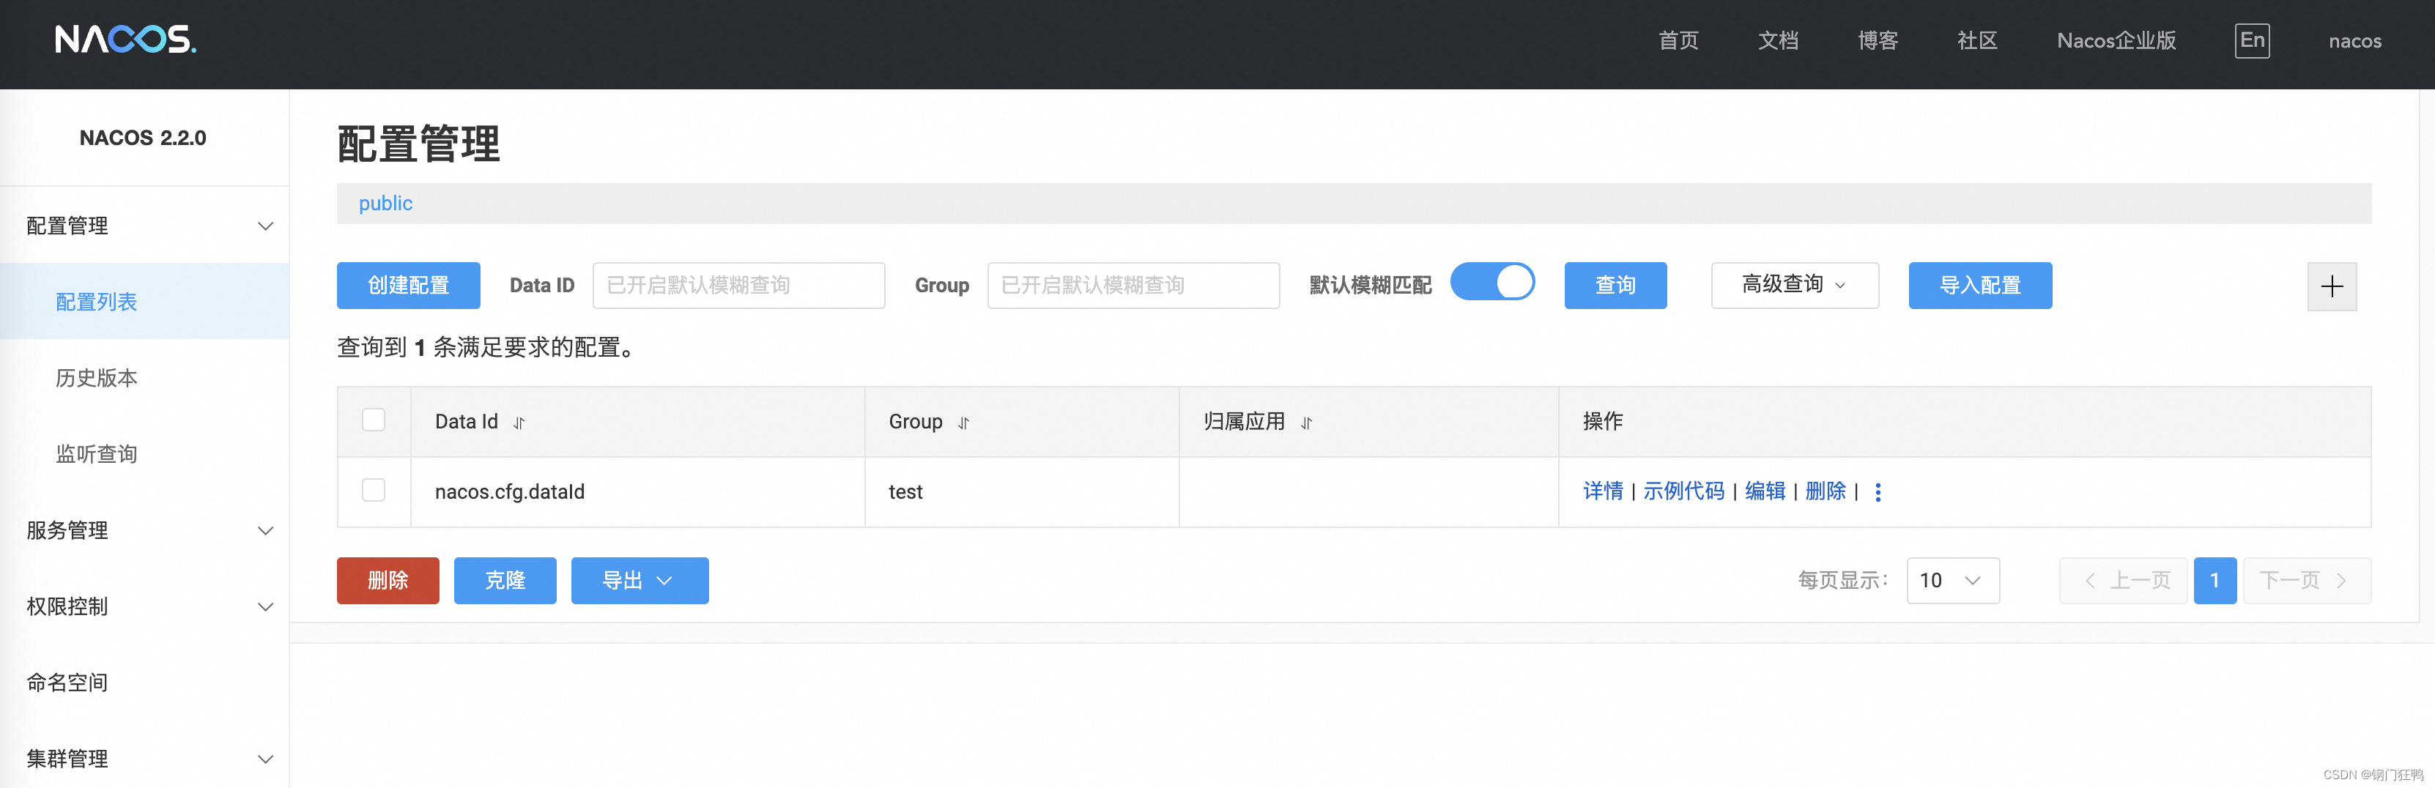Sort by Group column
2435x788 pixels.
click(x=963, y=423)
